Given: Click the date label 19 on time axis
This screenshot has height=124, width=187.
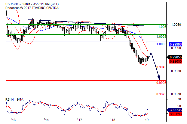Looking at the screenshot, I should (x=147, y=120).
